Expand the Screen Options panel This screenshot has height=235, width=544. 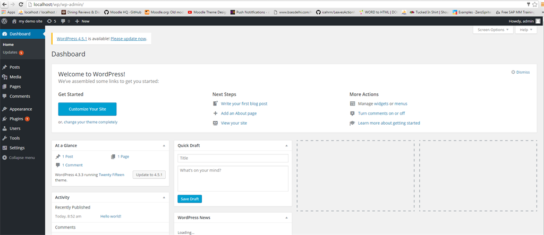pos(493,30)
